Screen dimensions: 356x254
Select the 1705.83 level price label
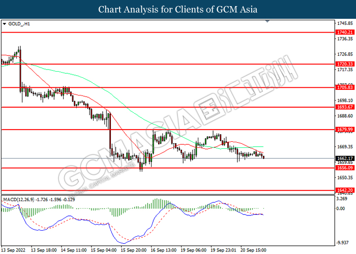pos(345,87)
